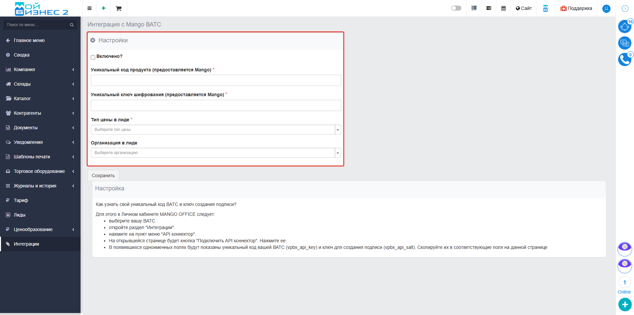This screenshot has height=315, width=634.
Task: Open the hamburger menu toggle icon
Action: click(89, 8)
